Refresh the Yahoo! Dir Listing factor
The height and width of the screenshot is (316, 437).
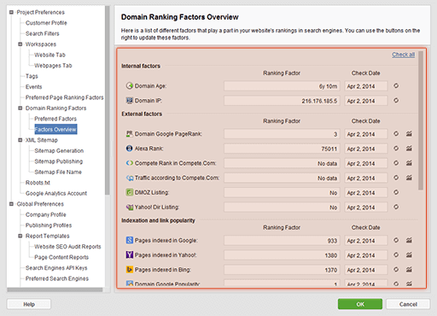(396, 207)
